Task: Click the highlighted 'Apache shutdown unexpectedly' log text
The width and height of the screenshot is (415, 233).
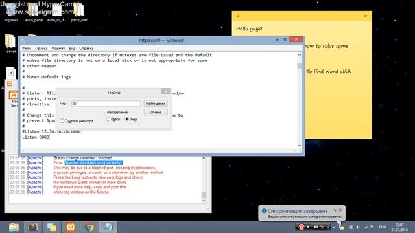Action: (93, 162)
